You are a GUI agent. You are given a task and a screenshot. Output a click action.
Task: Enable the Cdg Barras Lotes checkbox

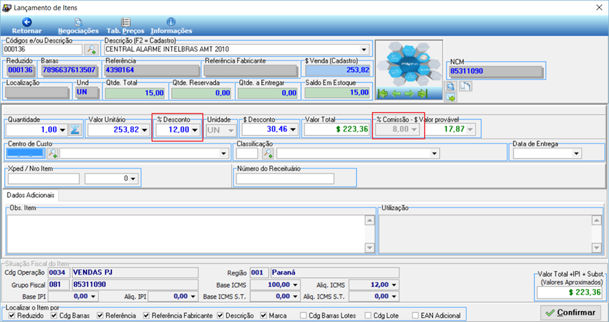(x=303, y=316)
